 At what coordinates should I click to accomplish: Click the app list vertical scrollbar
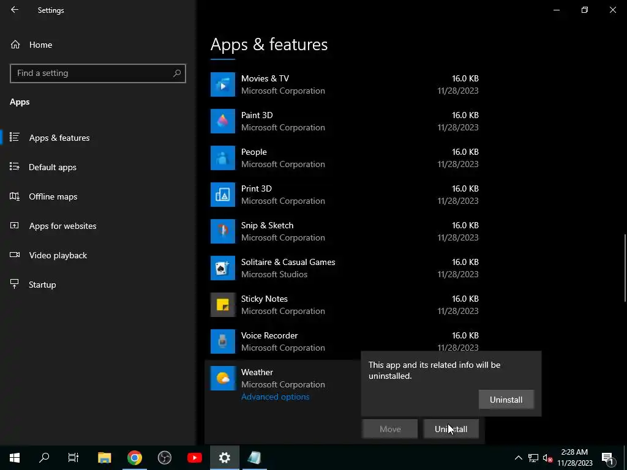(625, 268)
